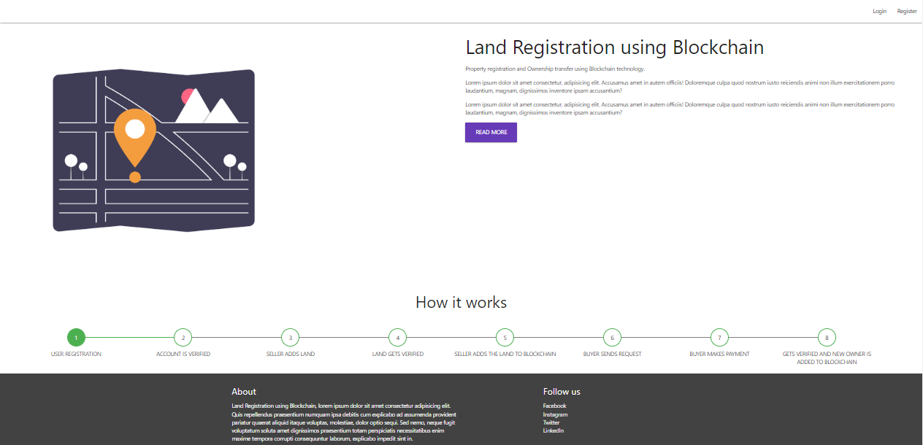Select step 4 circle in the stepper

click(x=398, y=337)
